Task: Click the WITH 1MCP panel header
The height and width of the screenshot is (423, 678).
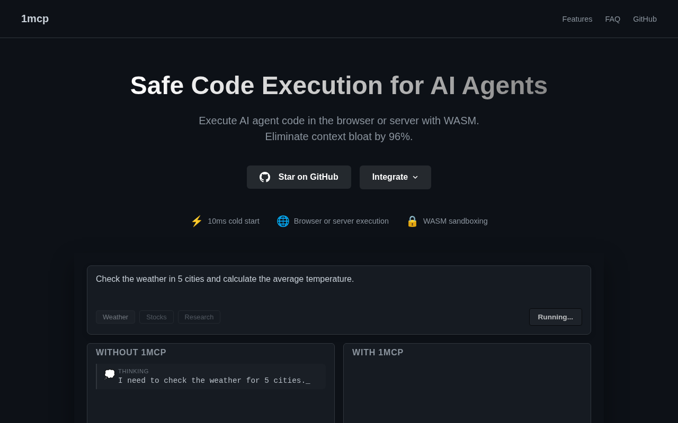Action: tap(378, 353)
